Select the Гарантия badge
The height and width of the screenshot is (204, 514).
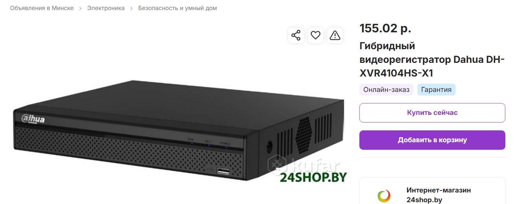click(x=436, y=90)
